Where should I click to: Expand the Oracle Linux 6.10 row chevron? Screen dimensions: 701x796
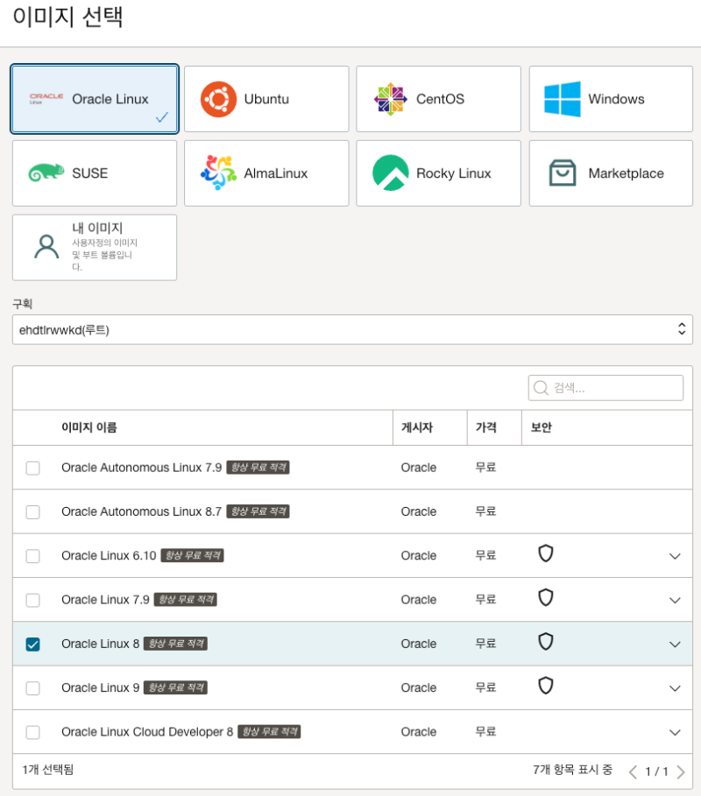pyautogui.click(x=675, y=556)
